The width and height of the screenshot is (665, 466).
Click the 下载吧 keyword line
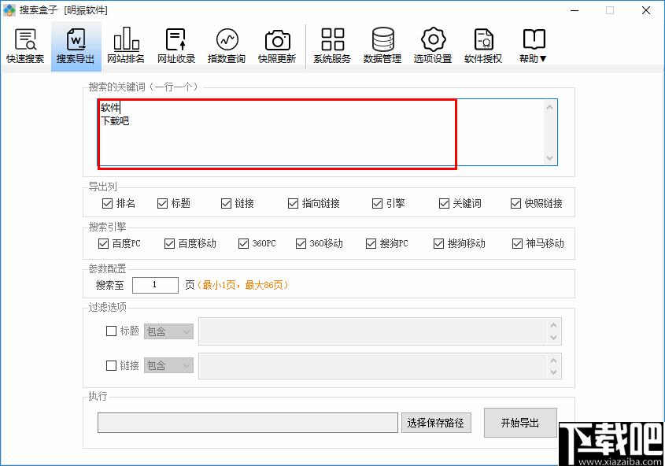(x=115, y=121)
